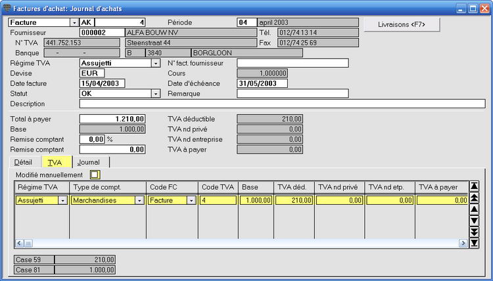Jump to first row with top arrow icon

pos(474,186)
